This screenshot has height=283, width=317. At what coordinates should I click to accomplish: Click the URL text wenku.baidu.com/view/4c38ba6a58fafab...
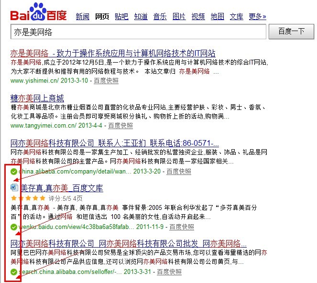76,227
